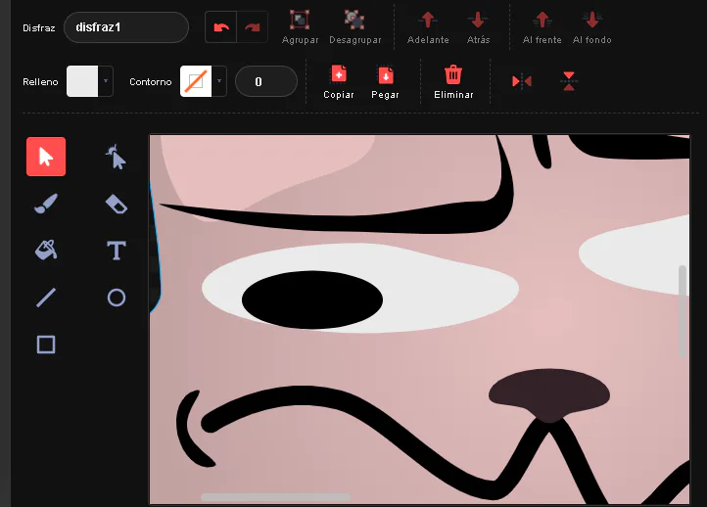
Task: Open the Relleno color dropdown arrow
Action: point(106,81)
